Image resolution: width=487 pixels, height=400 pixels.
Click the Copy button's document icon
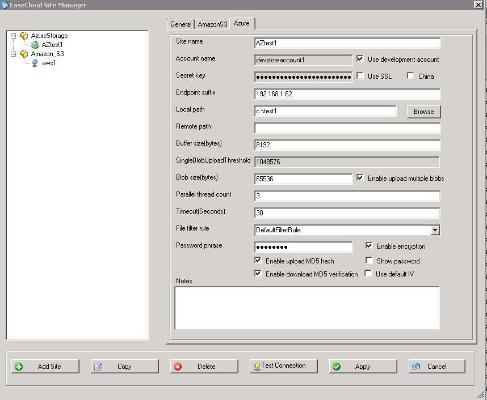98,367
